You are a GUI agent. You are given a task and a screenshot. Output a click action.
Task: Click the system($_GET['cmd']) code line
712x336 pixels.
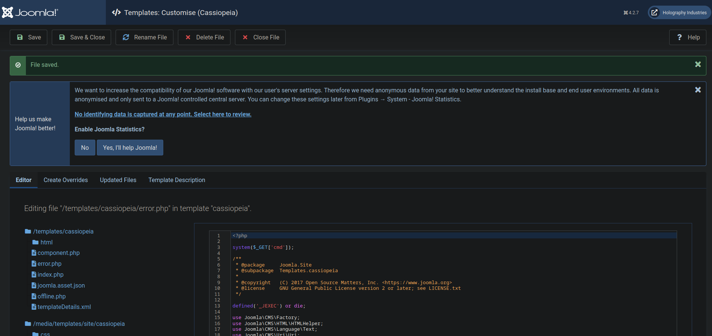click(263, 247)
